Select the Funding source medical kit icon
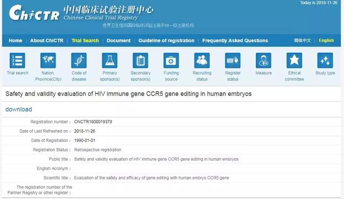The image size is (344, 199). (171, 60)
